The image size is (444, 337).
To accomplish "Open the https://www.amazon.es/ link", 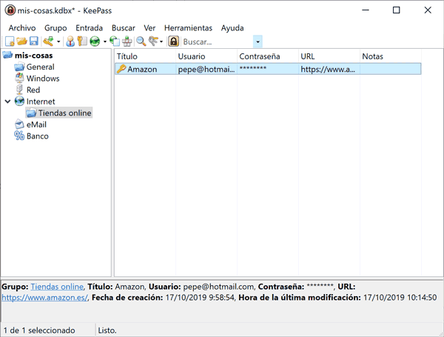I will (x=45, y=298).
